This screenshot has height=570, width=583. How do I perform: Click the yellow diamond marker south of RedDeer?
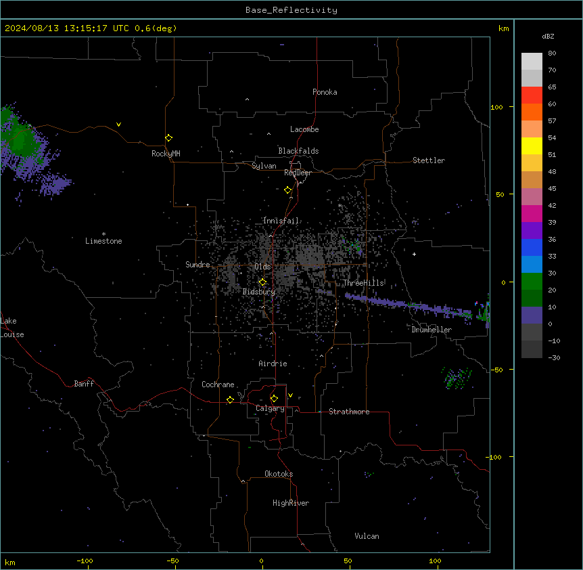tap(288, 190)
